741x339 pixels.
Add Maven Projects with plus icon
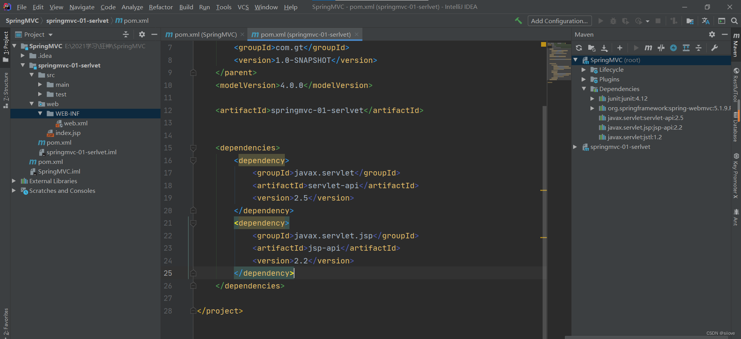(620, 48)
